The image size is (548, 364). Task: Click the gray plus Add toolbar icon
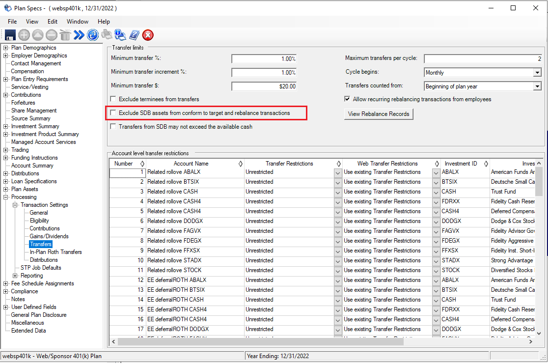24,35
